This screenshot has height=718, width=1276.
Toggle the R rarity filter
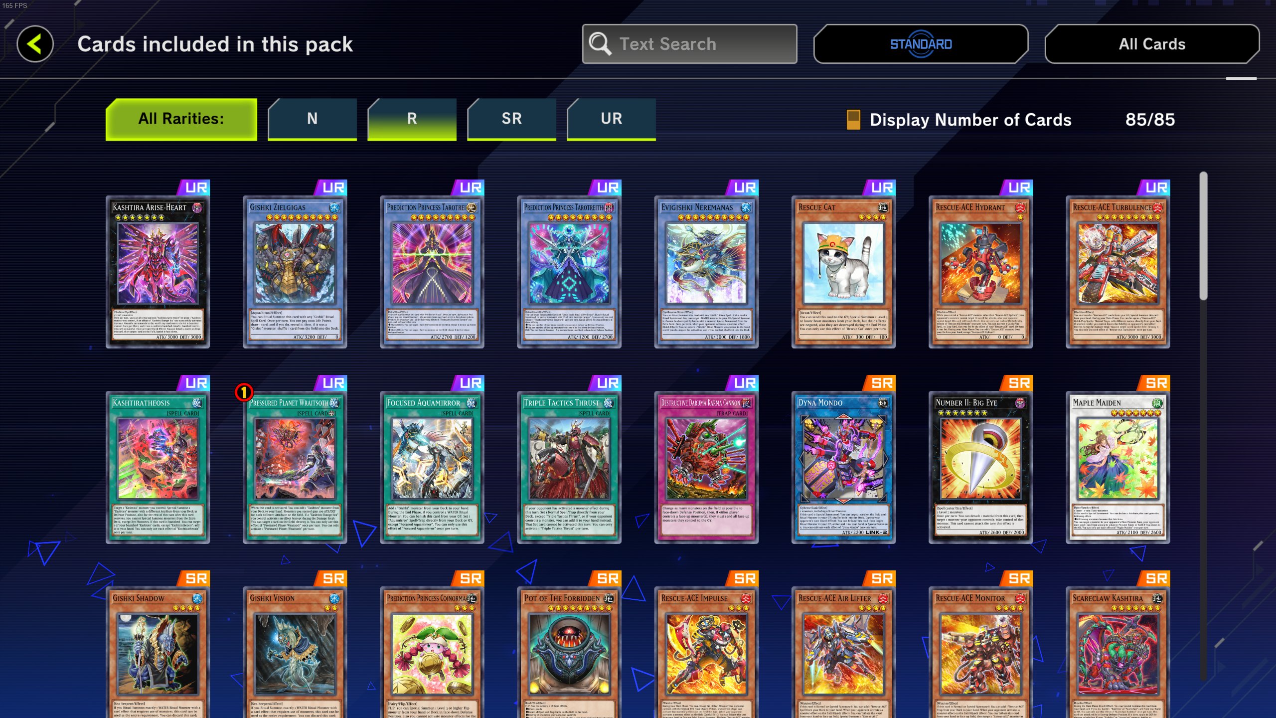pyautogui.click(x=412, y=119)
